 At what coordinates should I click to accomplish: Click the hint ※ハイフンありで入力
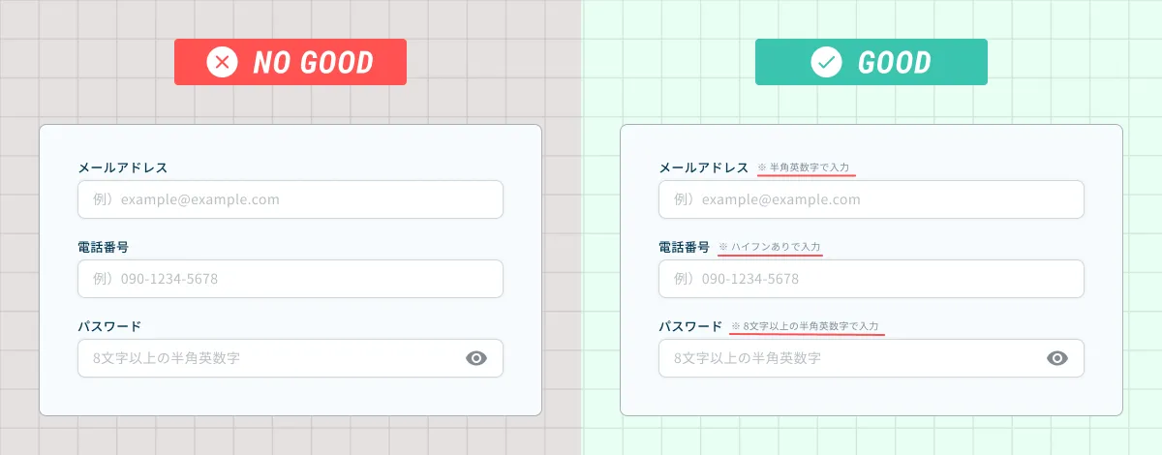770,248
